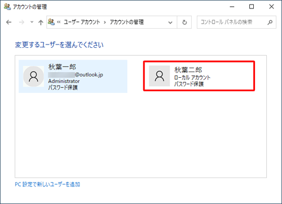Select the 秋葉一郎 Administrator account

(73, 77)
